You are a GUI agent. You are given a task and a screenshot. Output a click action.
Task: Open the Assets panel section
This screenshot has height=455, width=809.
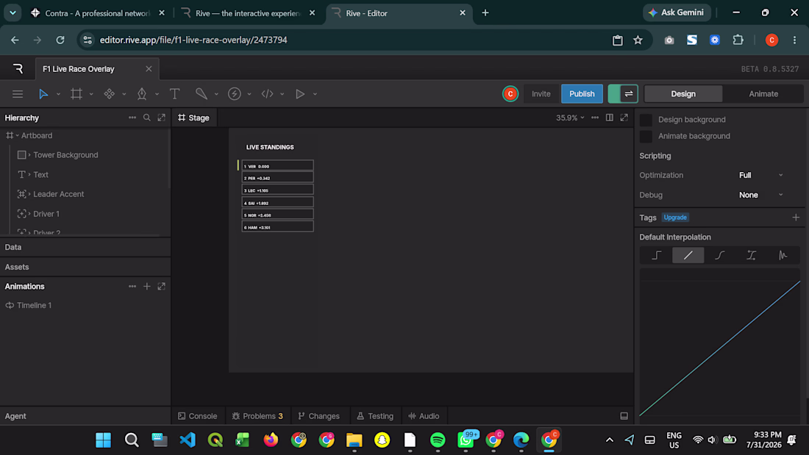click(x=85, y=267)
